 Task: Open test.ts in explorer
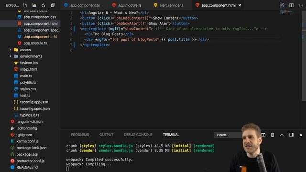(25, 96)
